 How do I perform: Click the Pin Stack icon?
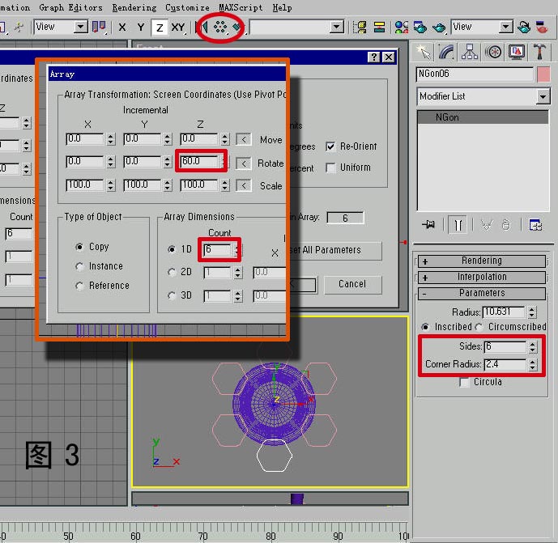[428, 224]
